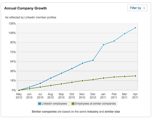Image resolution: width=152 pixels, height=118 pixels.
Task: Click the LinkedIn data point for Jan 2011
Action: point(104,45)
